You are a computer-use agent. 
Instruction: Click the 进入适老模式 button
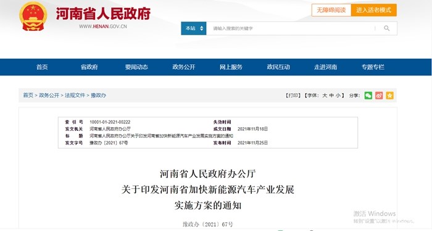(x=373, y=10)
